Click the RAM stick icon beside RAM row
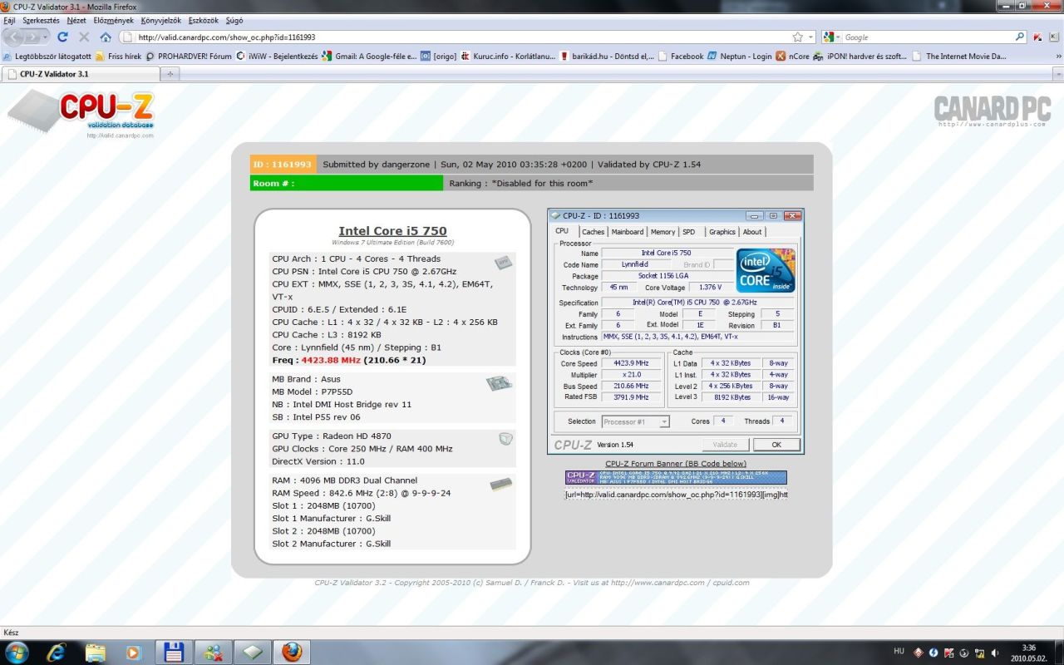Screen dimensions: 1064x665 (x=501, y=484)
